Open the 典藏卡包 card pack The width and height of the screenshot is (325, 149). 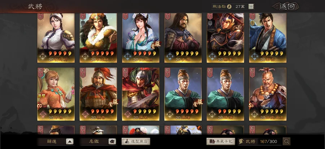coord(221,141)
